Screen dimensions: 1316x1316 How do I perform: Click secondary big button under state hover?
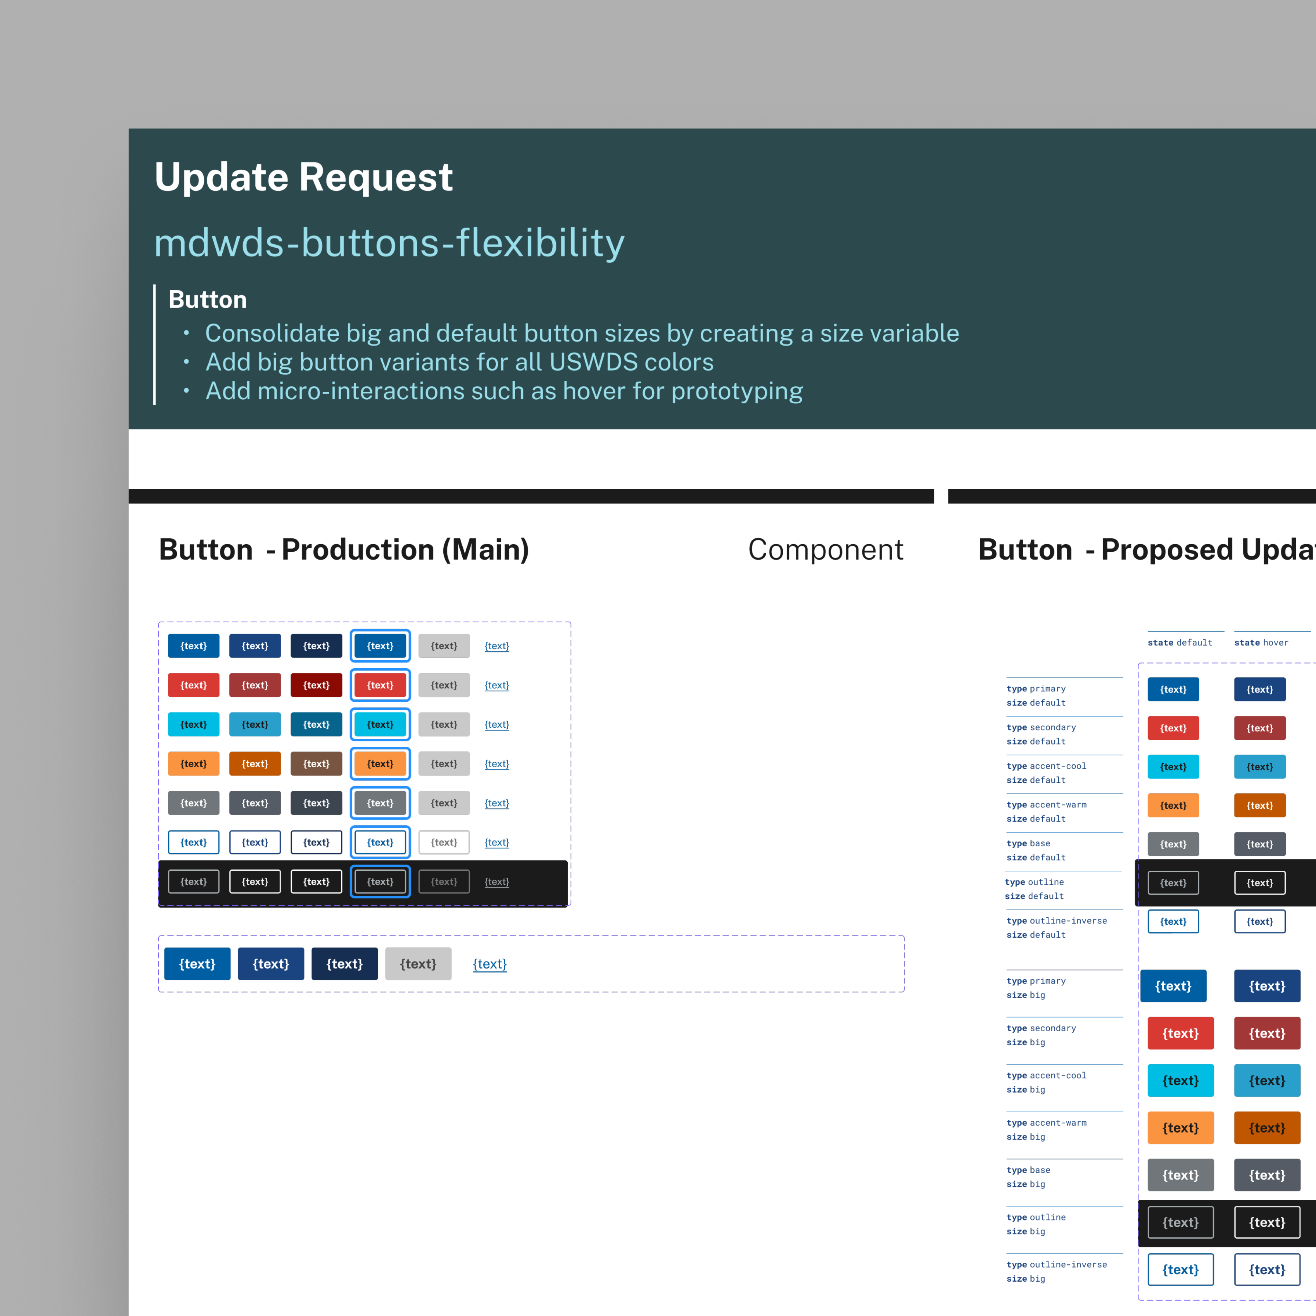tap(1267, 1033)
